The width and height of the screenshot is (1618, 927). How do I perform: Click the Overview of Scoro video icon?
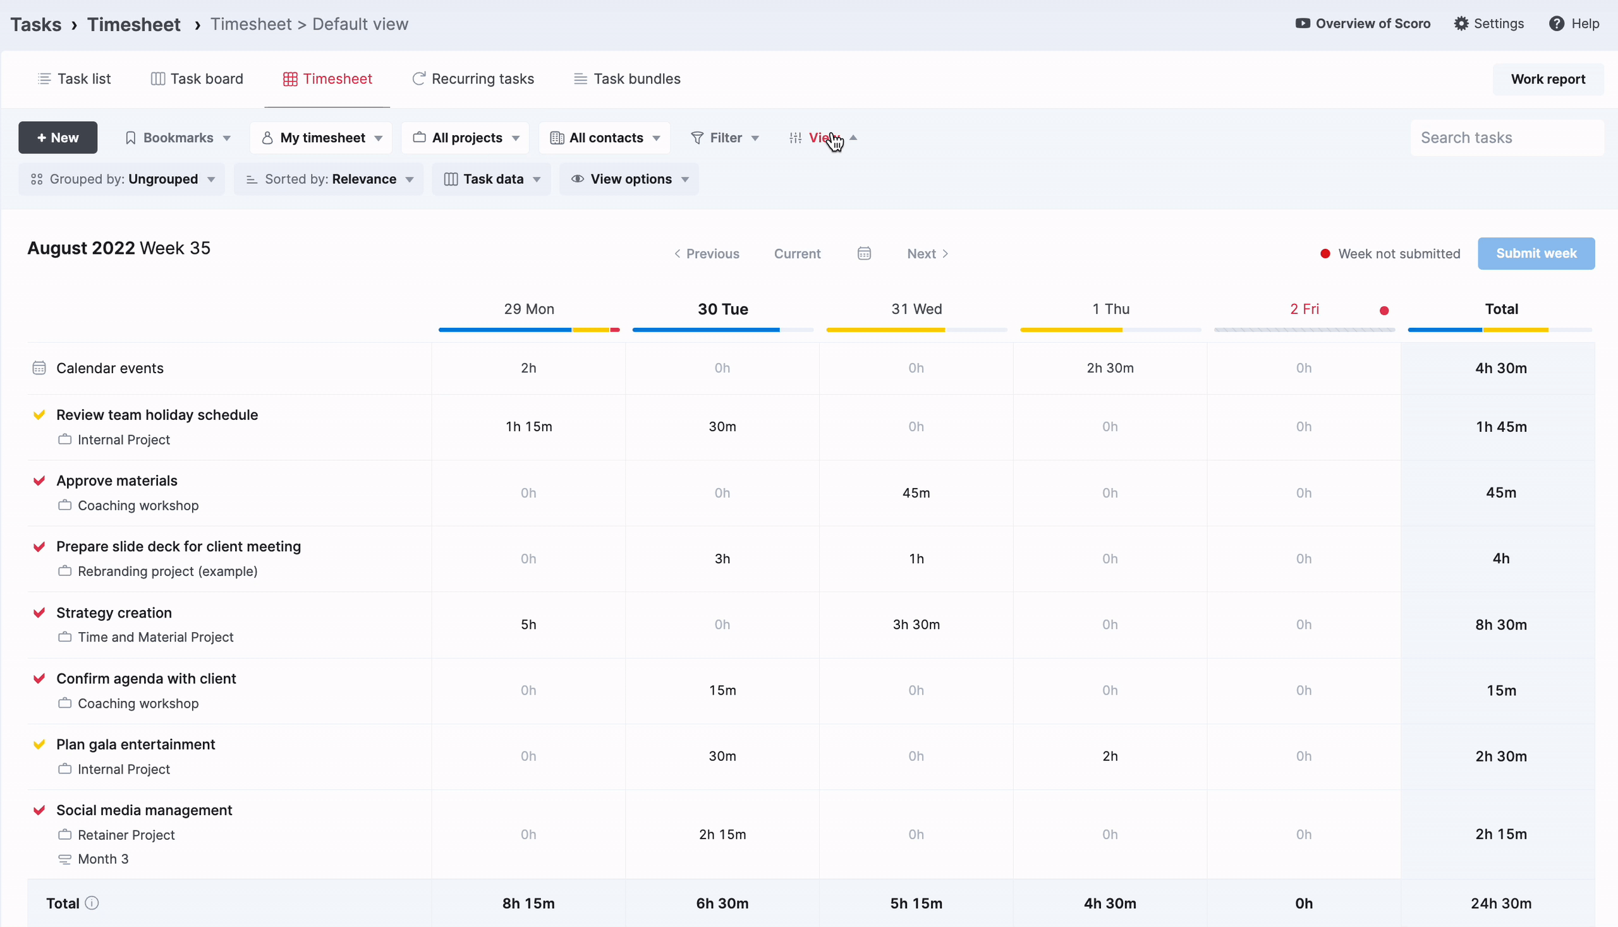(1303, 23)
